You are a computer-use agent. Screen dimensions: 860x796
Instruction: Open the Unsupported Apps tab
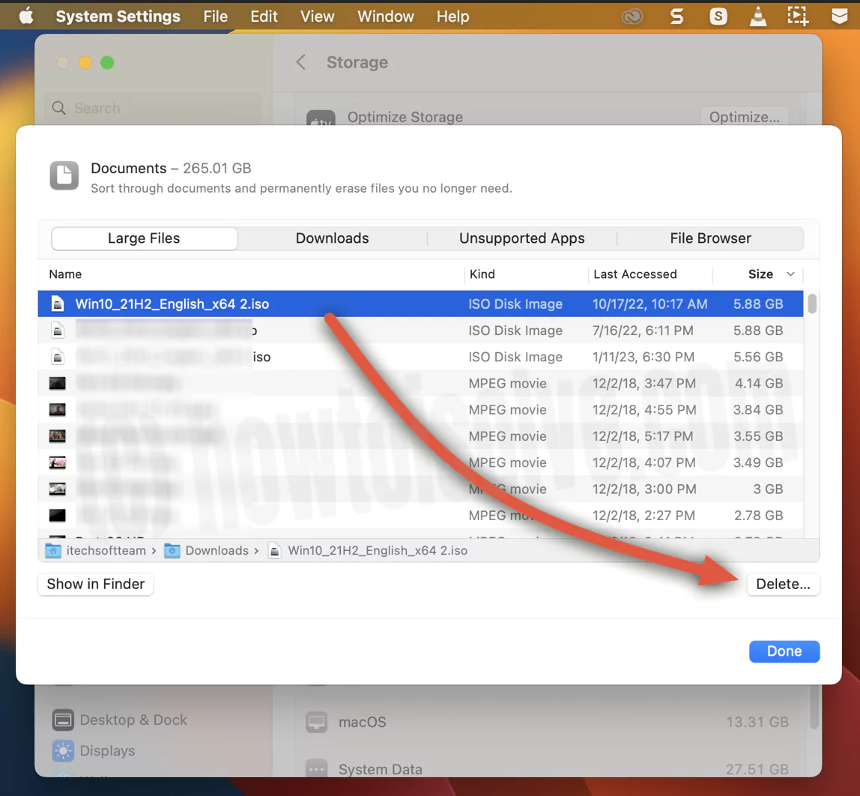(x=521, y=238)
